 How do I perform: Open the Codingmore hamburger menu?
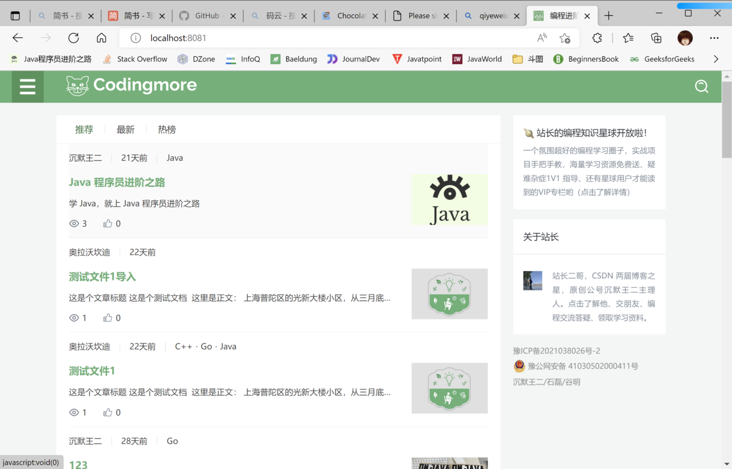[x=28, y=87]
